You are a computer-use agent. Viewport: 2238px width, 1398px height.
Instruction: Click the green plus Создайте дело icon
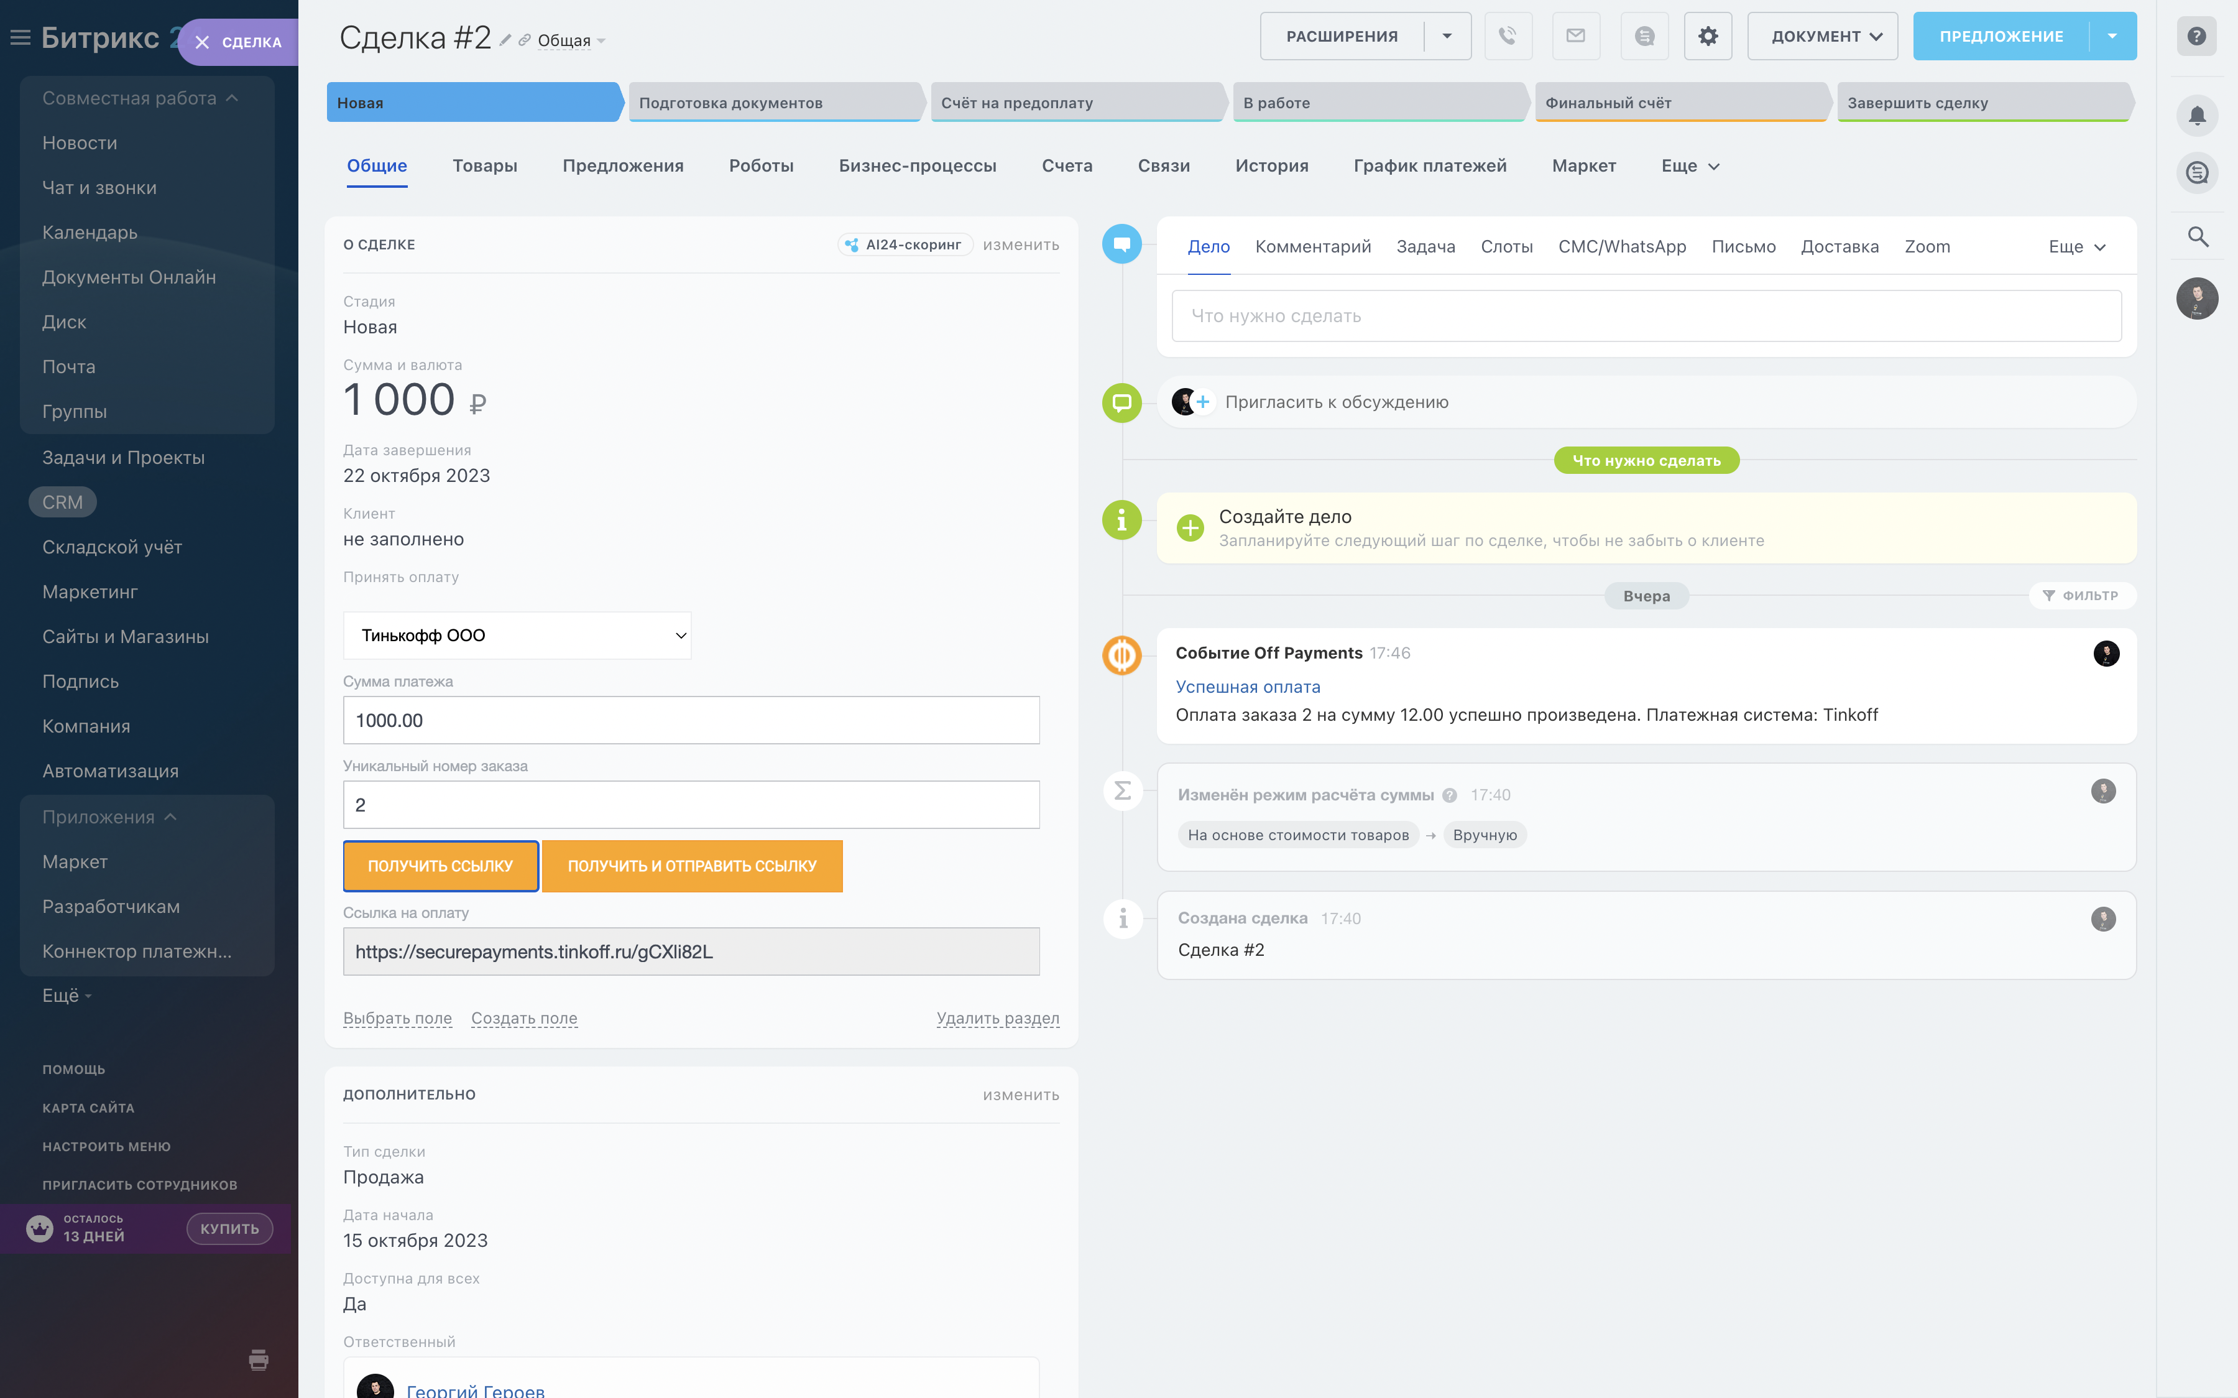point(1190,528)
